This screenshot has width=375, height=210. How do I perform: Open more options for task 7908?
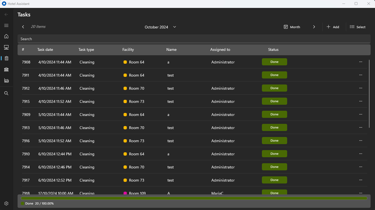point(361,62)
